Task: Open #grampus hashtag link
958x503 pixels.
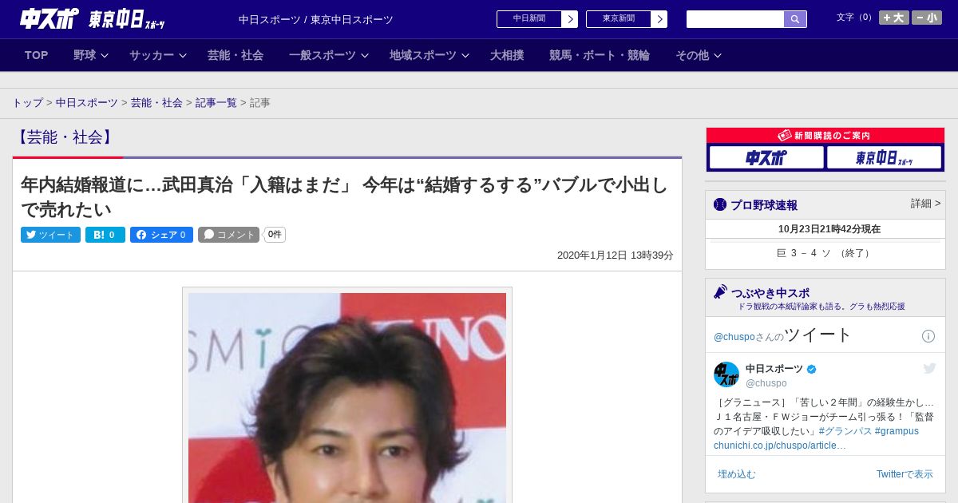Action: (897, 431)
